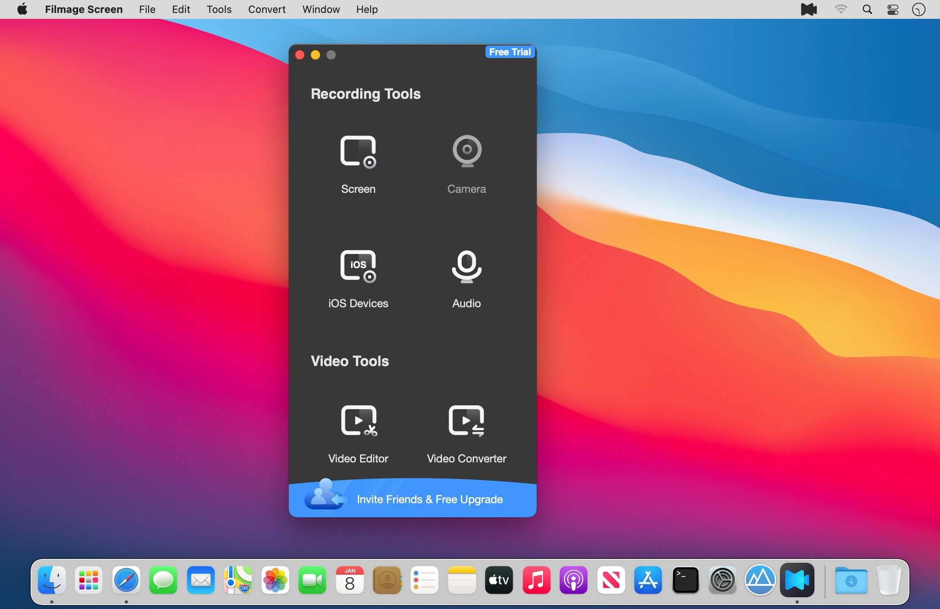Open Safari from the Dock
The image size is (940, 609).
pyautogui.click(x=126, y=580)
